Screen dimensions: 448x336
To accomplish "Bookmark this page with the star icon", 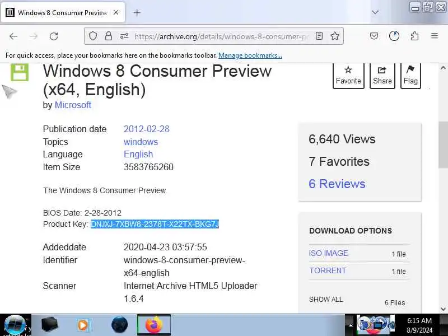I will tap(335, 36).
